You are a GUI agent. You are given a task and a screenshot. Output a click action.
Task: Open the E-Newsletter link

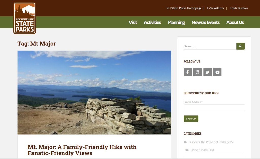[216, 8]
